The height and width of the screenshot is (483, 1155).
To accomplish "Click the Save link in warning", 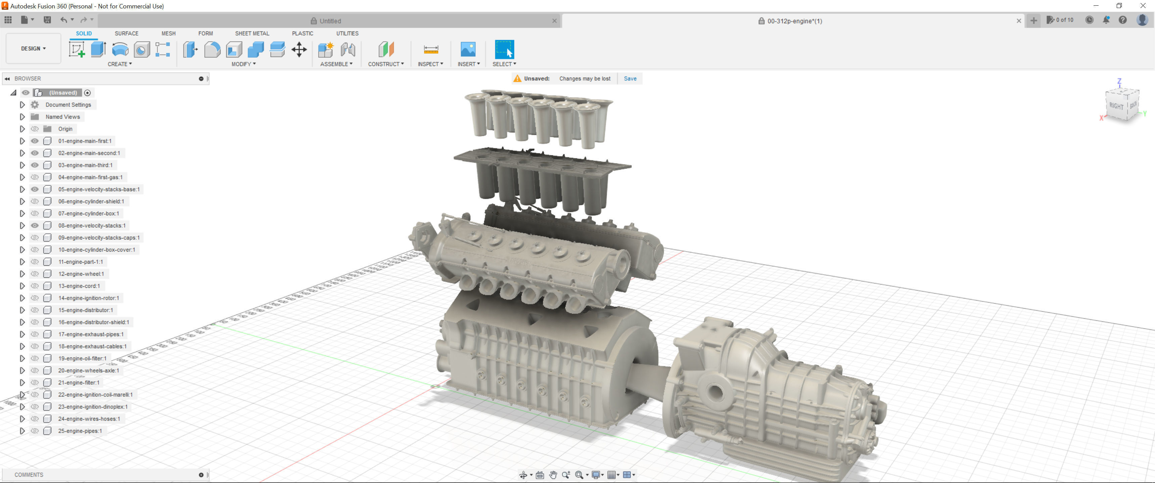I will [630, 78].
